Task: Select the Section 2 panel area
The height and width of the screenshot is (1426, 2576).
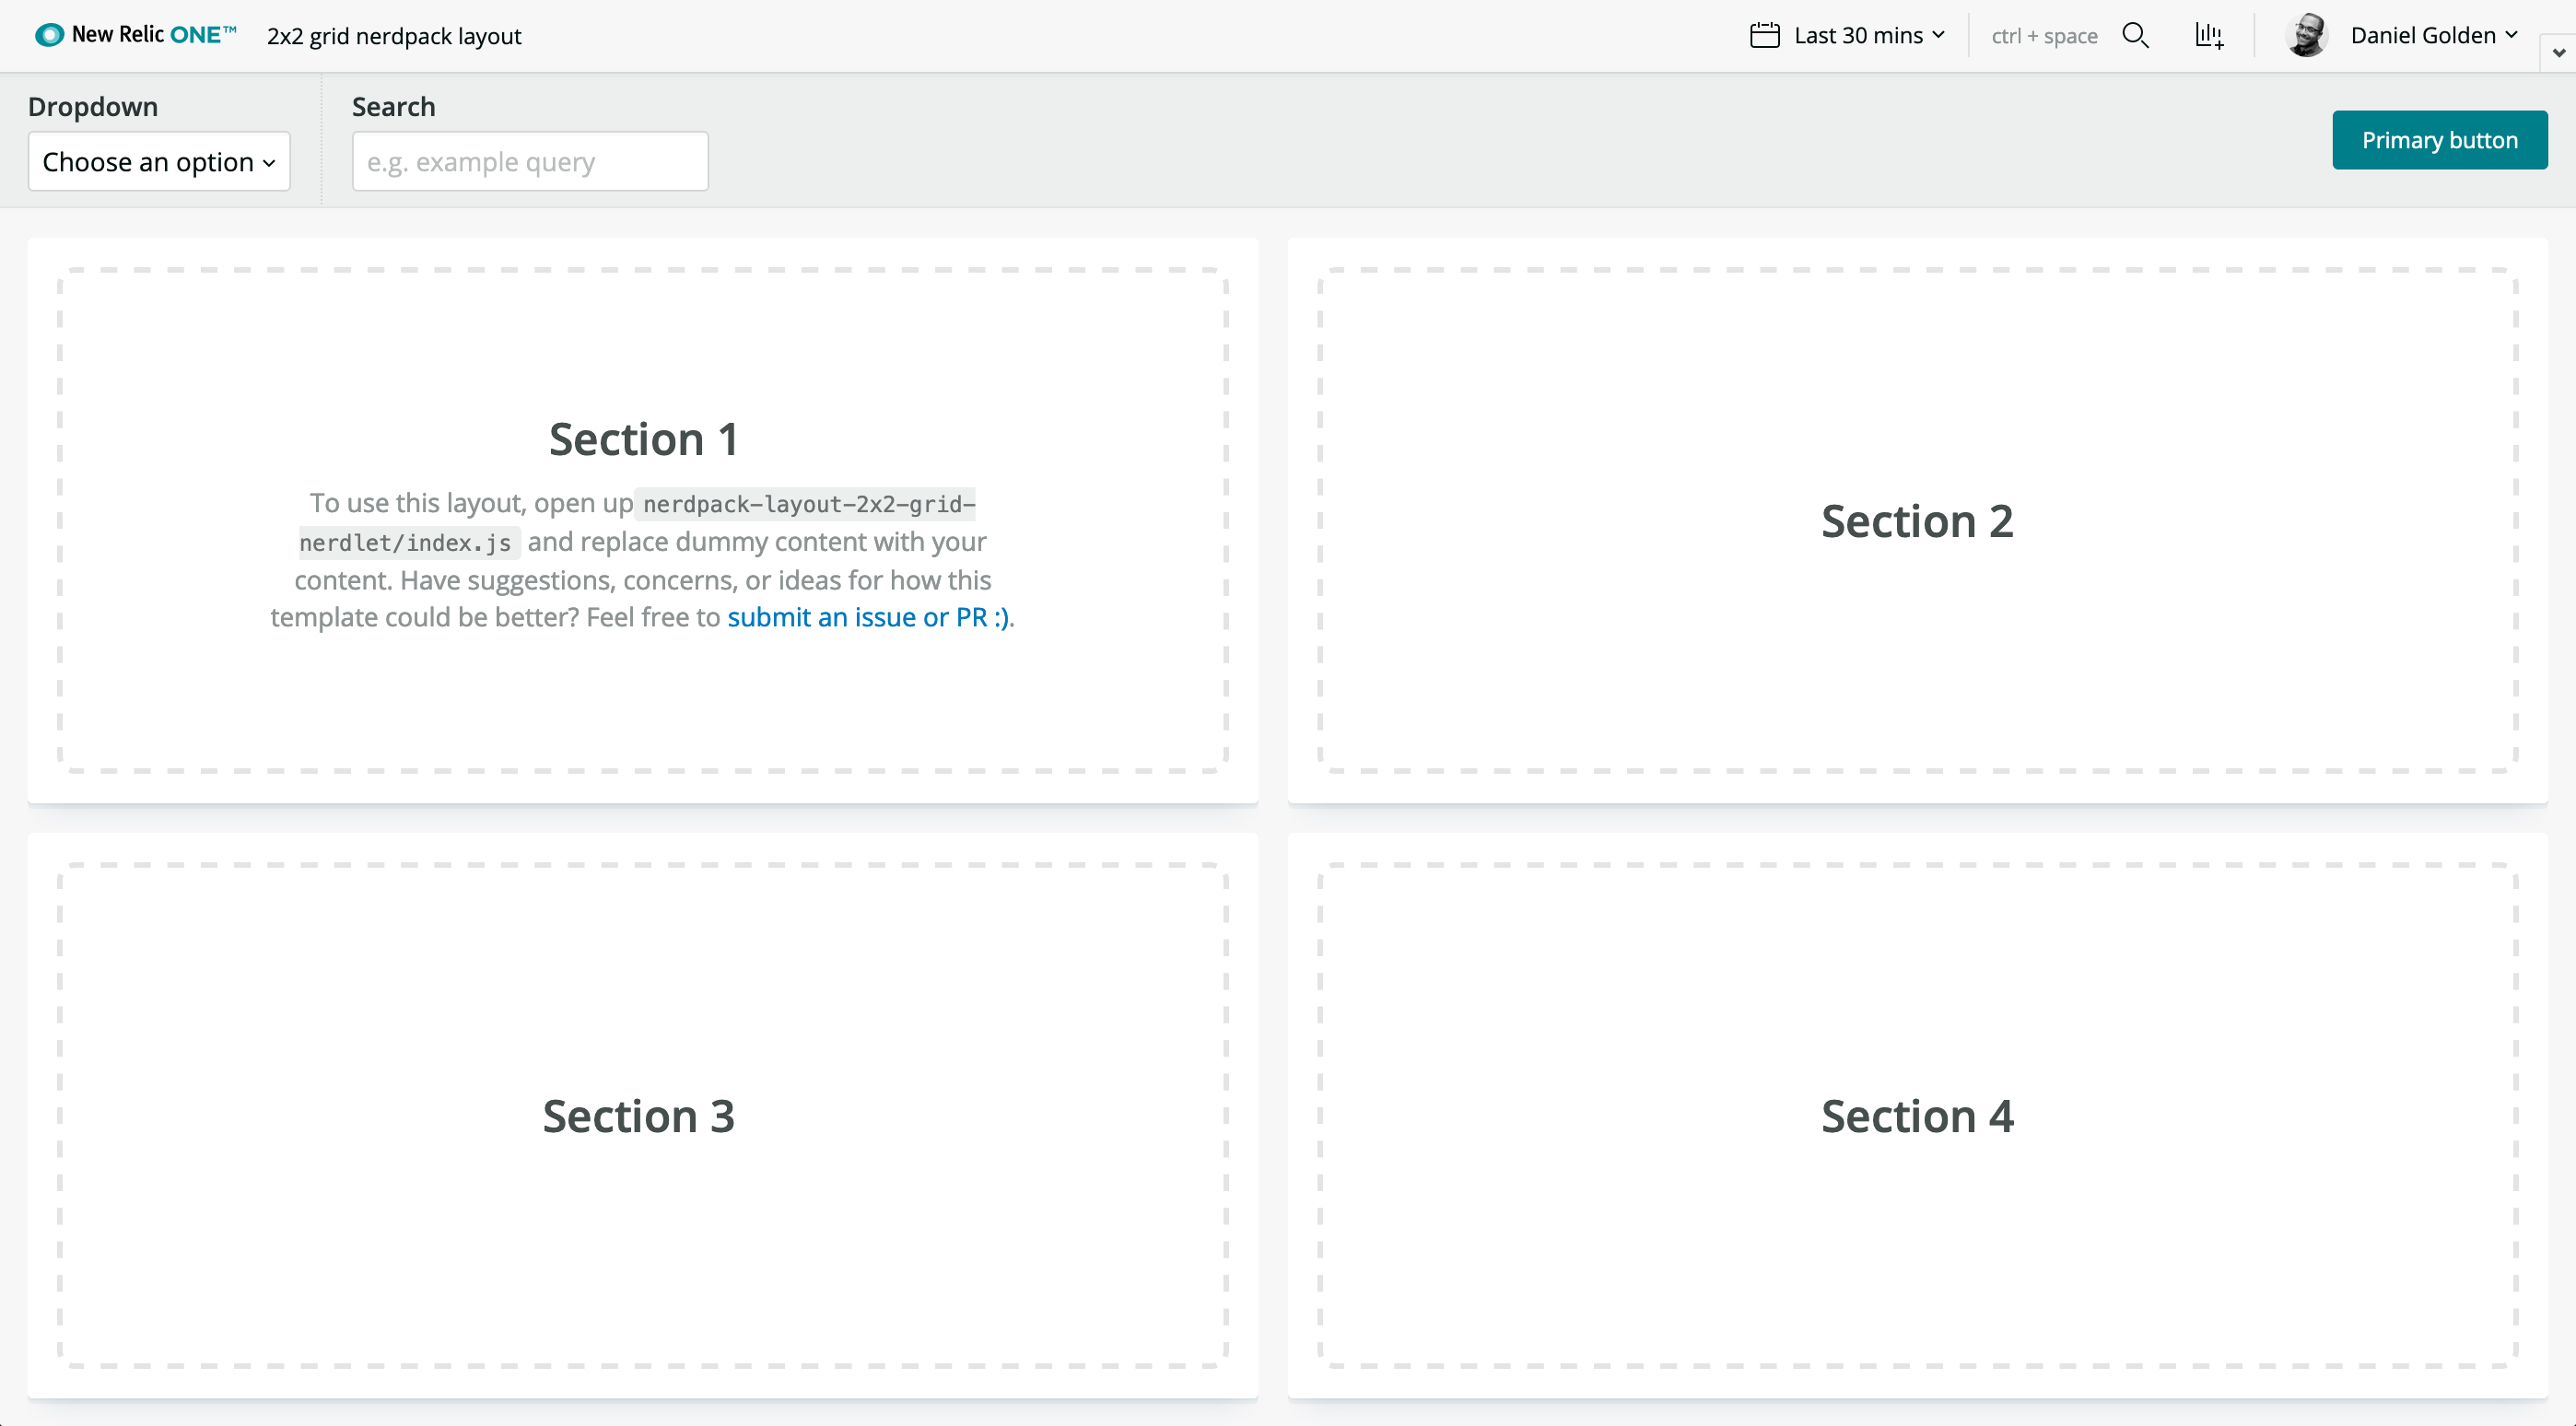Action: point(1917,520)
